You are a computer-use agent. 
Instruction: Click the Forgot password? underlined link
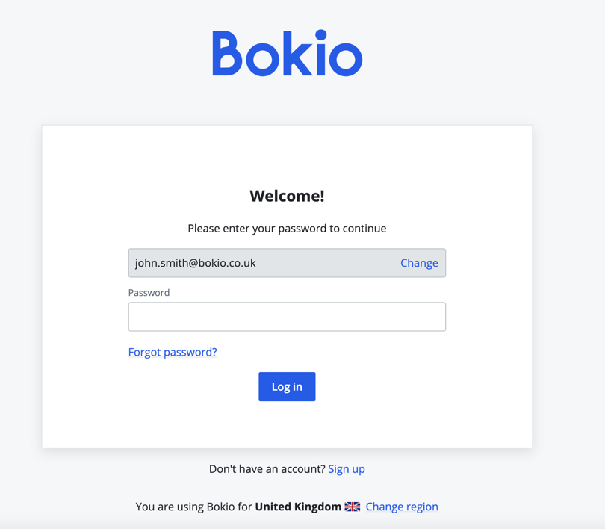[173, 352]
